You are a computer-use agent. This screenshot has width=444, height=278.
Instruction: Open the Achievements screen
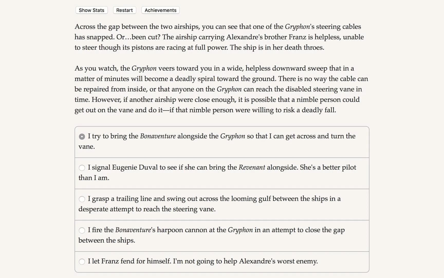(160, 10)
